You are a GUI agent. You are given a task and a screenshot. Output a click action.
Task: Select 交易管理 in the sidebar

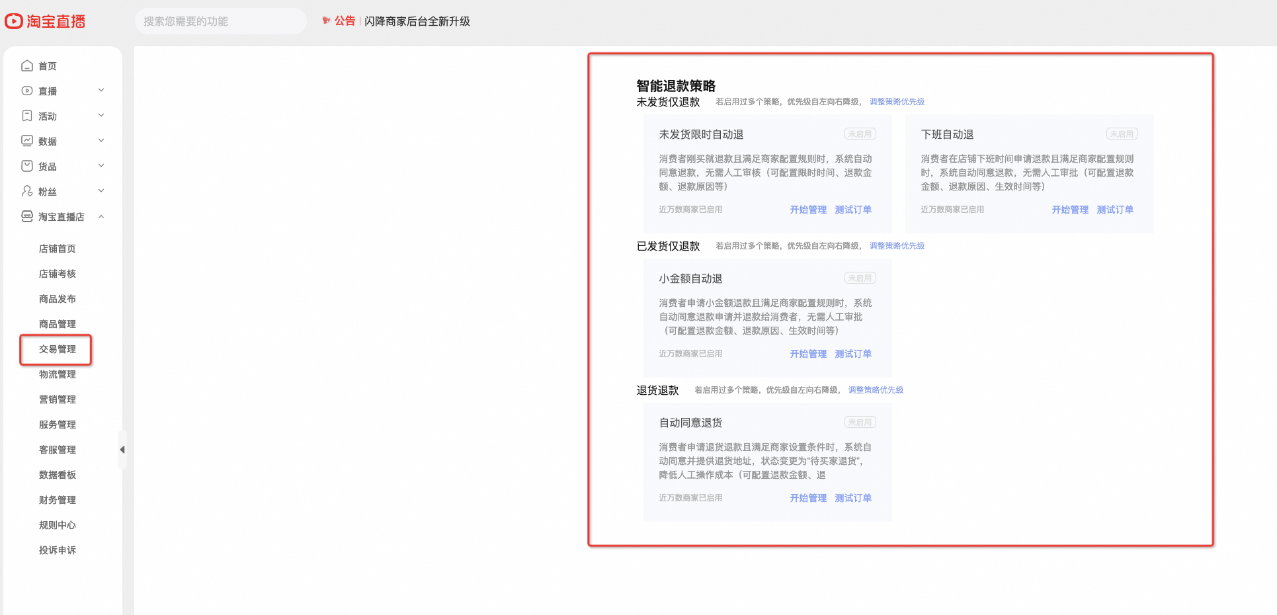pos(58,349)
